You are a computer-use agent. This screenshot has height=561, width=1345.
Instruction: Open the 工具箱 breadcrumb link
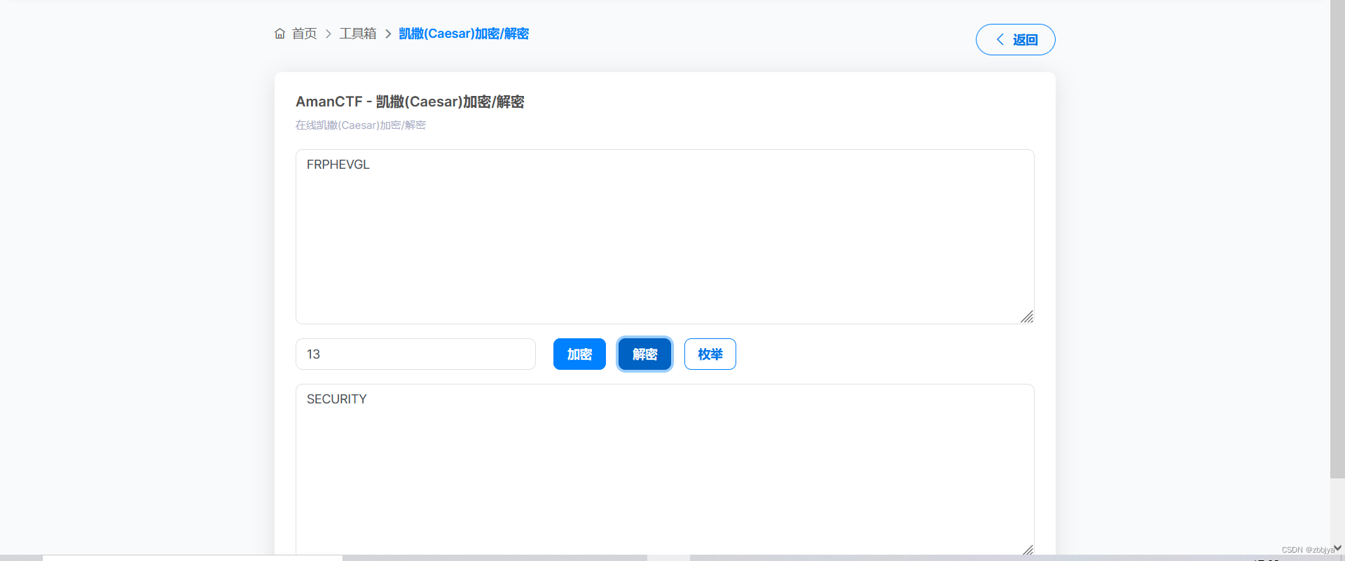pyautogui.click(x=358, y=34)
